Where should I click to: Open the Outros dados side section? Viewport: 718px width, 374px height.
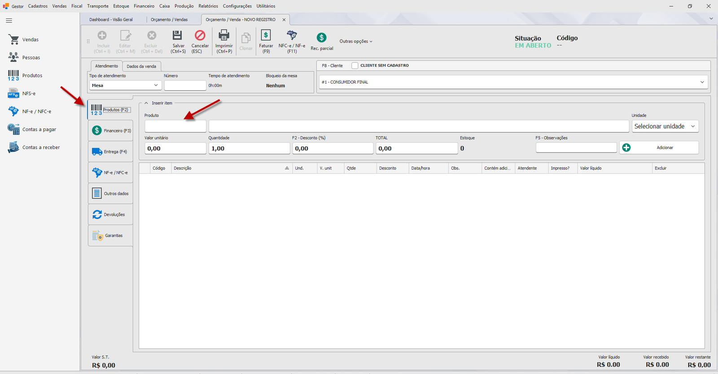[x=110, y=194]
